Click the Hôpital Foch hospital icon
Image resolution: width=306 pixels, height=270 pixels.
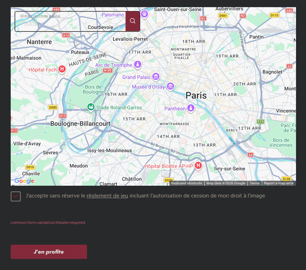62,69
